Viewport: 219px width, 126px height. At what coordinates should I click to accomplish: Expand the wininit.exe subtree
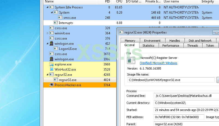47,33
